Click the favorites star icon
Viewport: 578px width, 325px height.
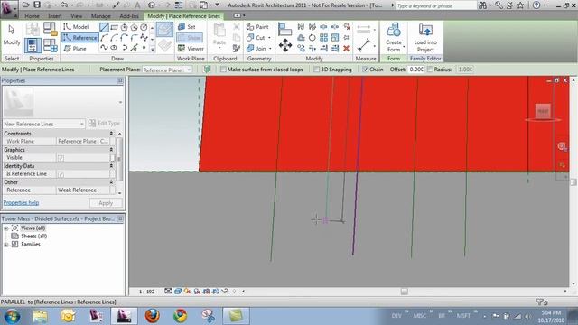(520, 5)
